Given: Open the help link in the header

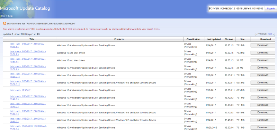Looking at the screenshot, I should click(x=10, y=16).
